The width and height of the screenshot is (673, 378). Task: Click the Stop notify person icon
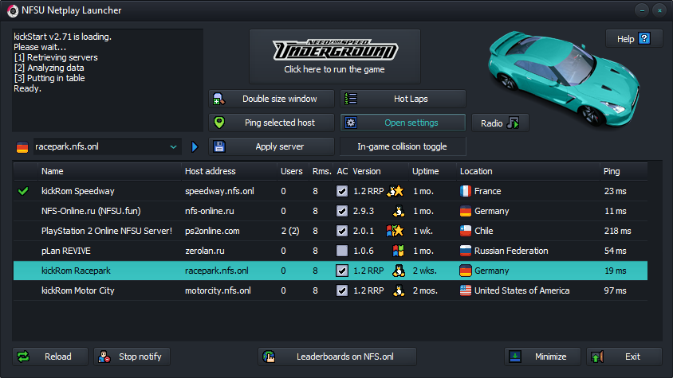104,357
